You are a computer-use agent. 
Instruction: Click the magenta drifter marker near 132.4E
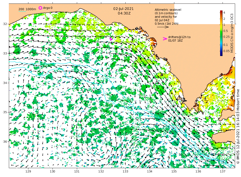tap(111, 39)
